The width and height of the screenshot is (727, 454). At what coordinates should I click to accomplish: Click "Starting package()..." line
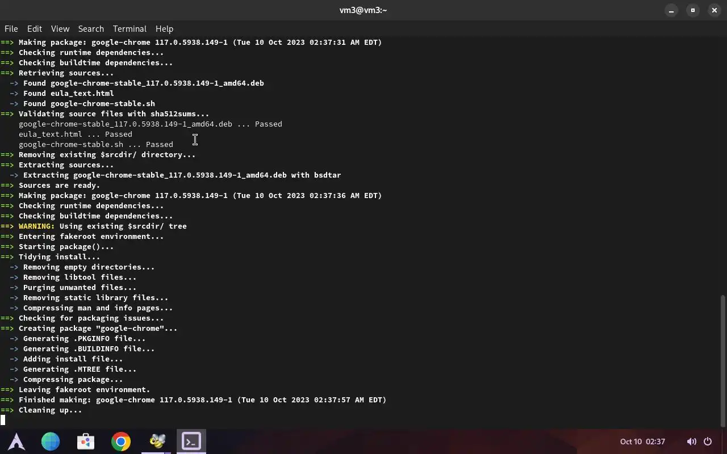point(66,246)
